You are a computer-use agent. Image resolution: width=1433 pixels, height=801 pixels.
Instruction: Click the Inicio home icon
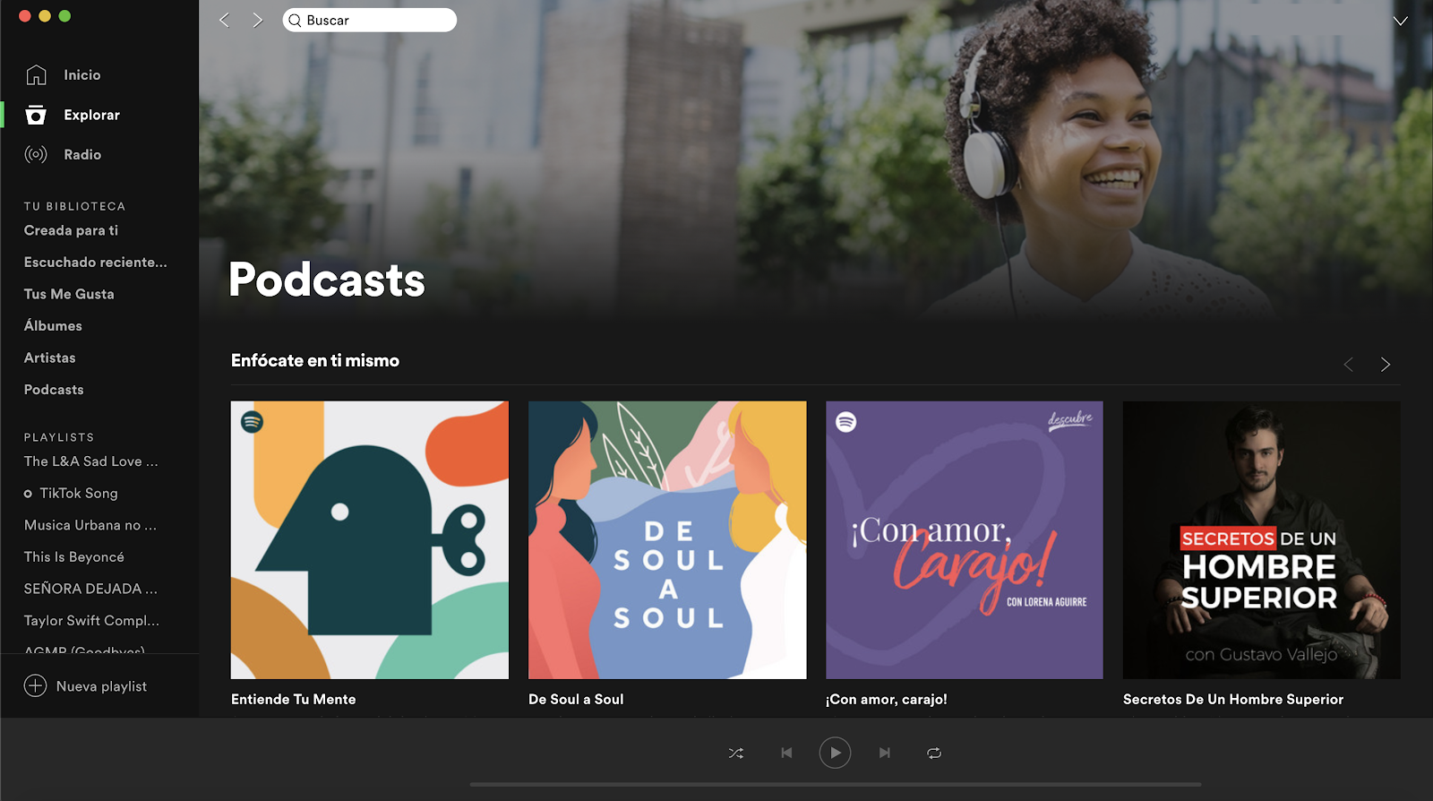coord(36,75)
